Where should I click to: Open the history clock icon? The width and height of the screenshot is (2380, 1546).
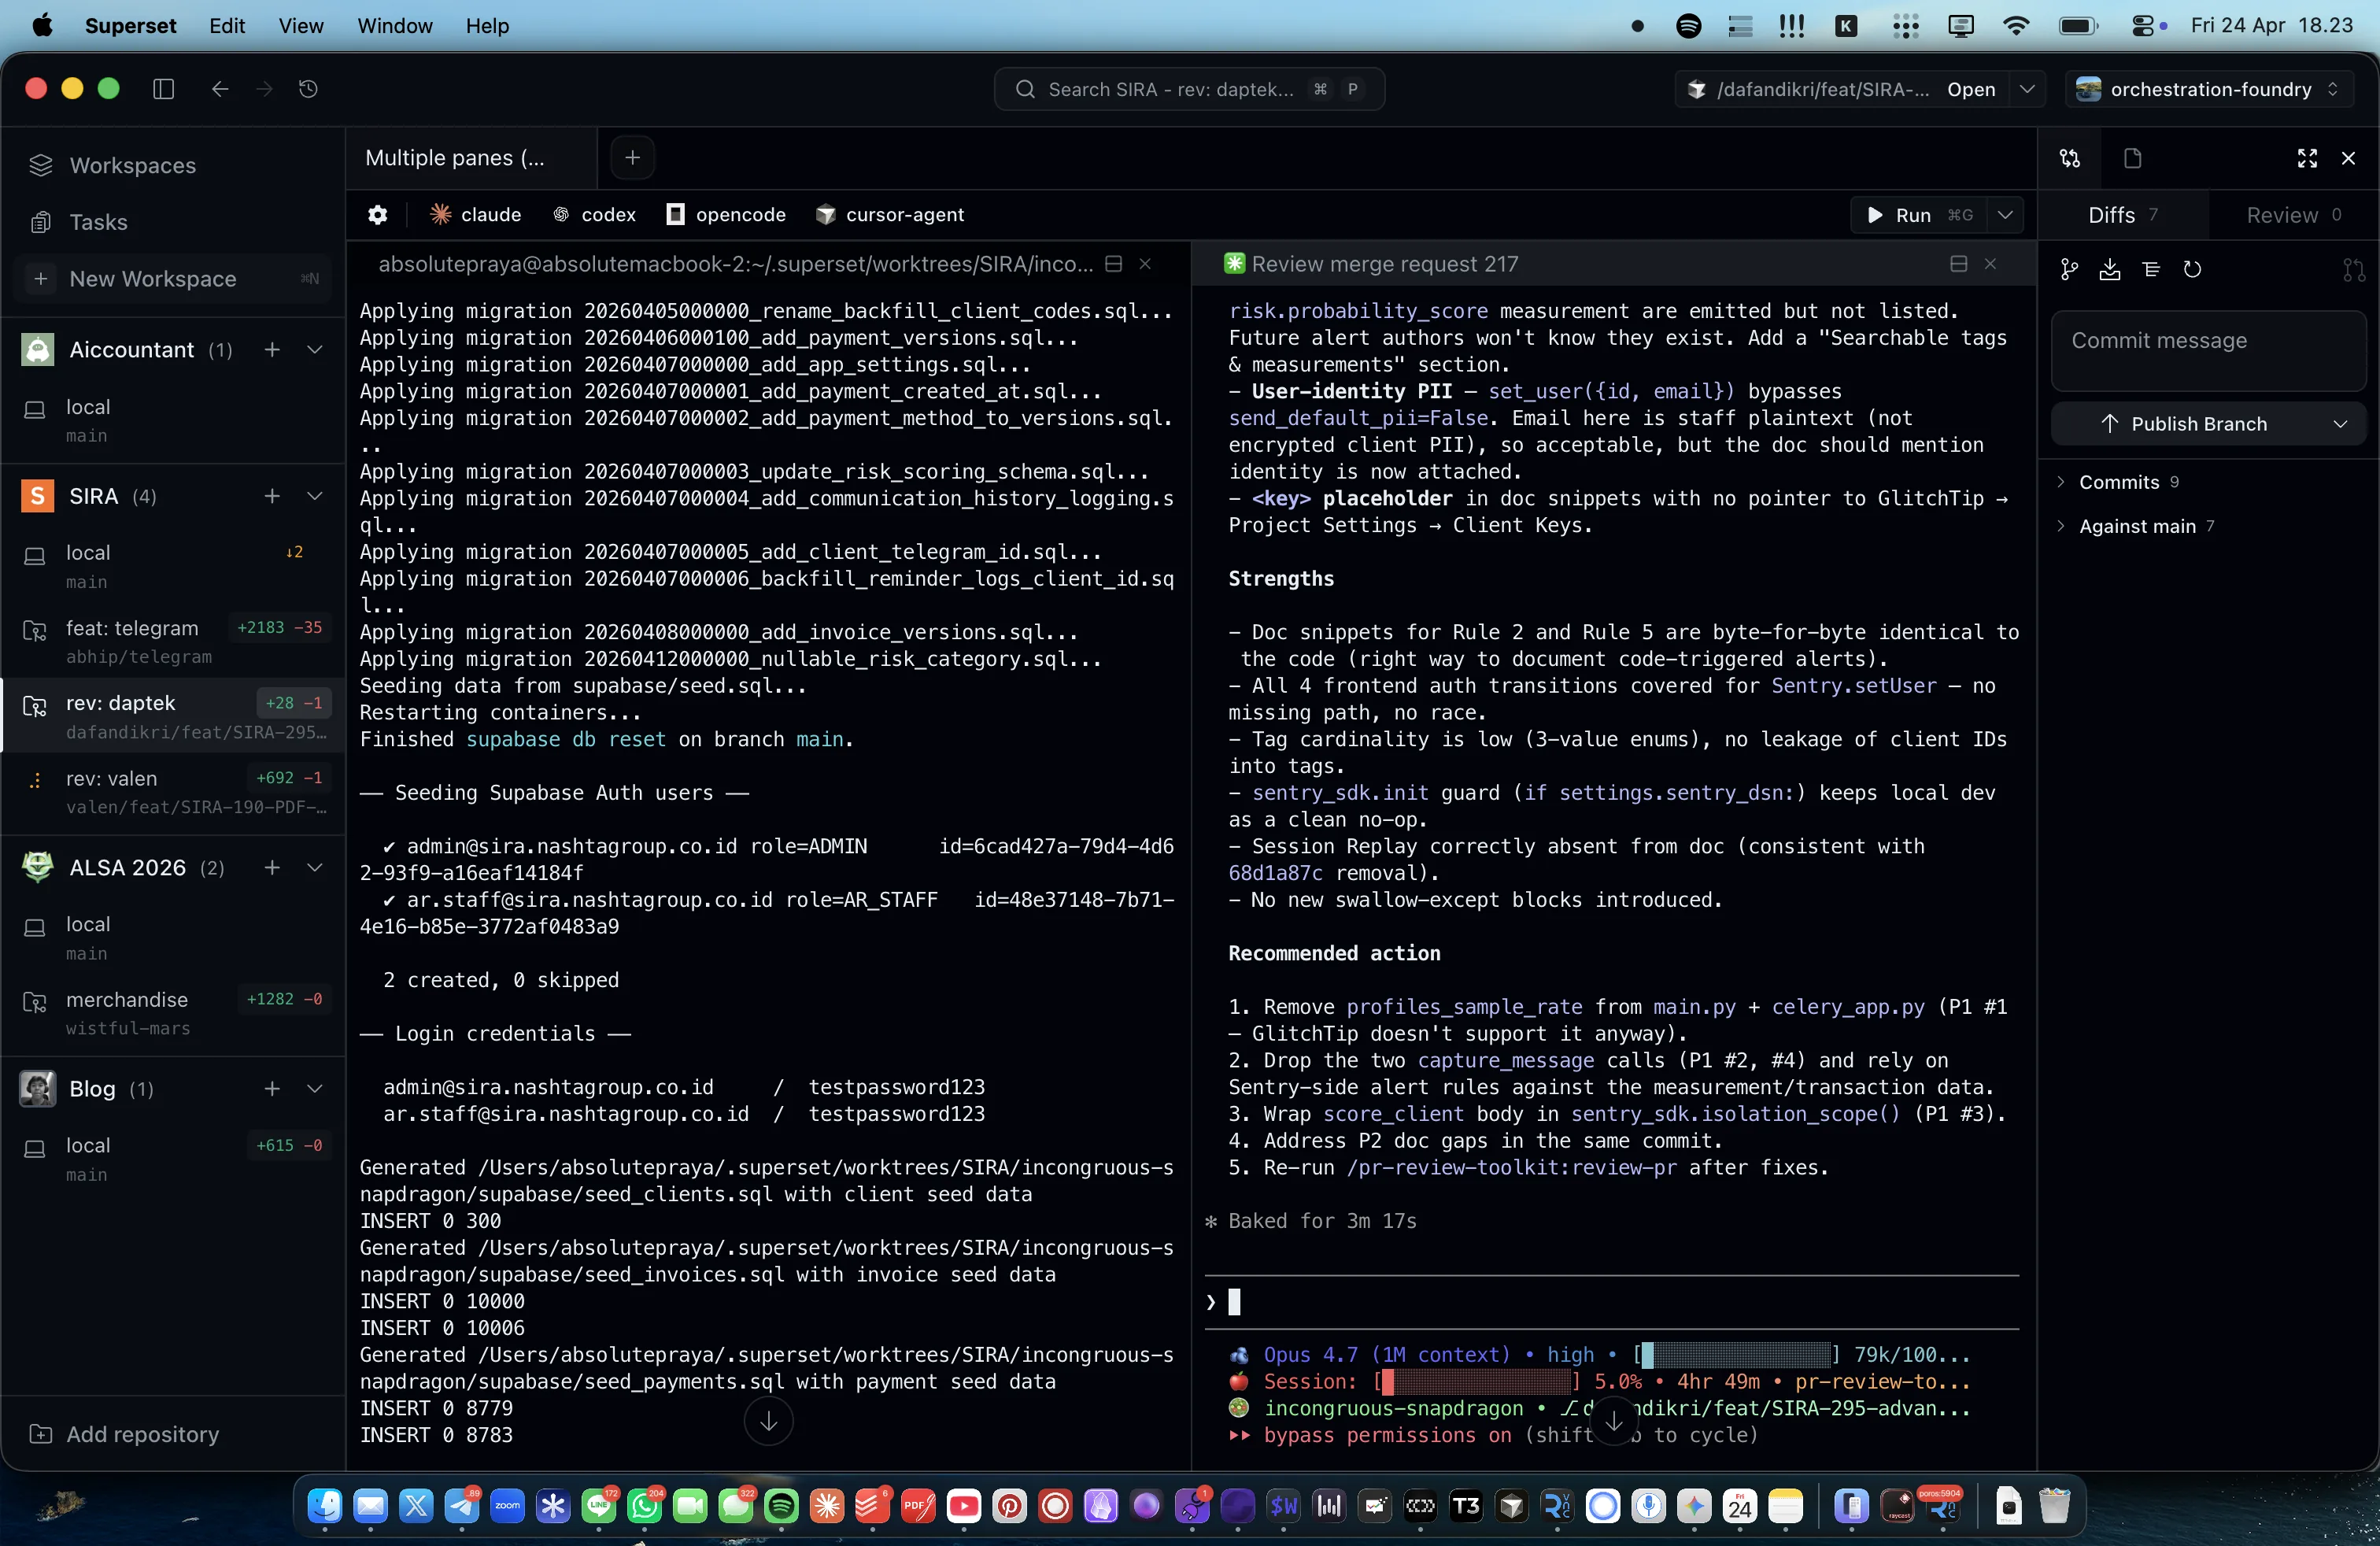point(308,89)
